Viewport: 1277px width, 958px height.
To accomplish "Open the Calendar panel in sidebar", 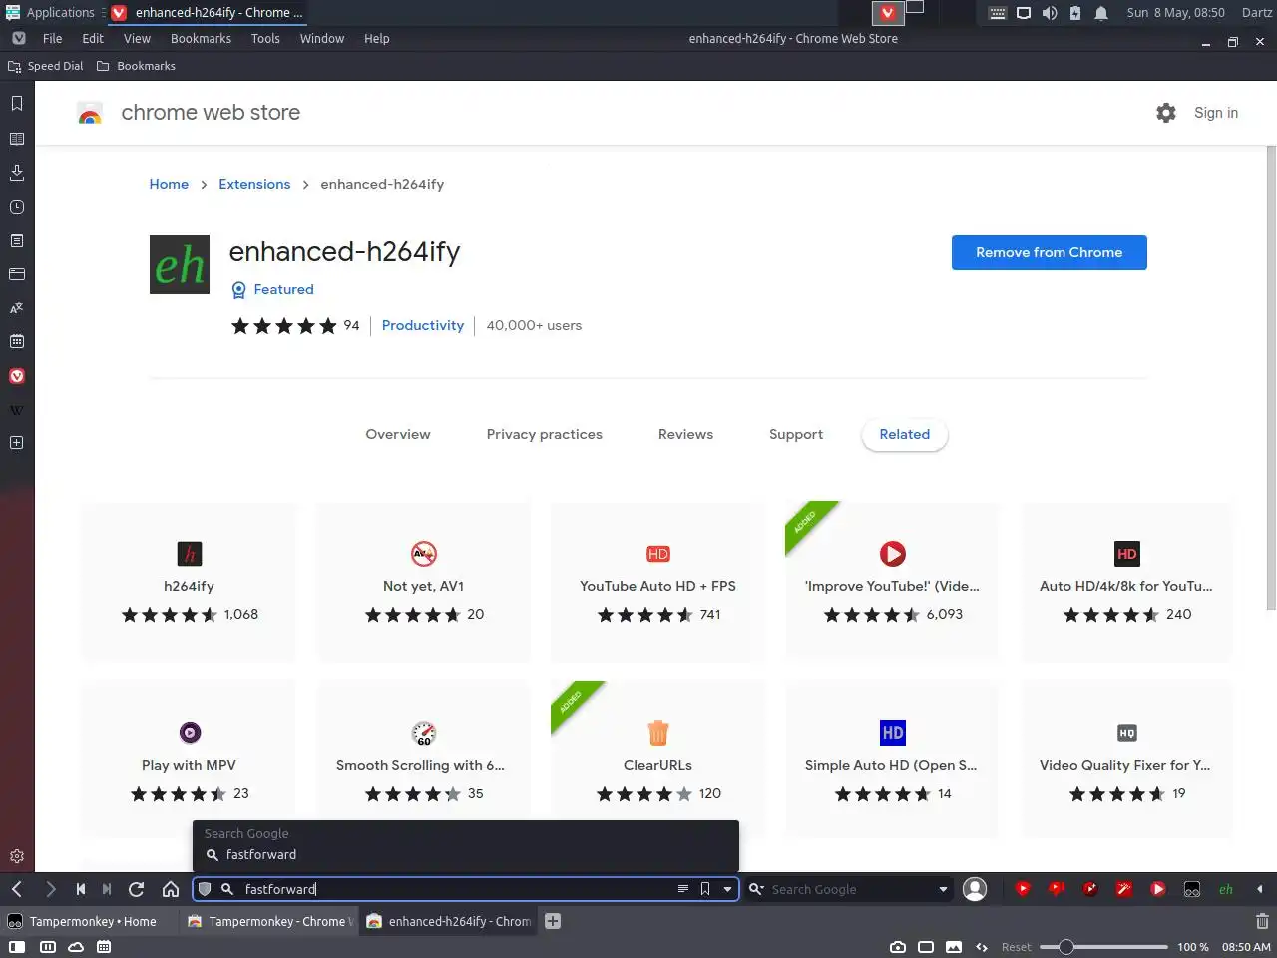I will [x=17, y=342].
